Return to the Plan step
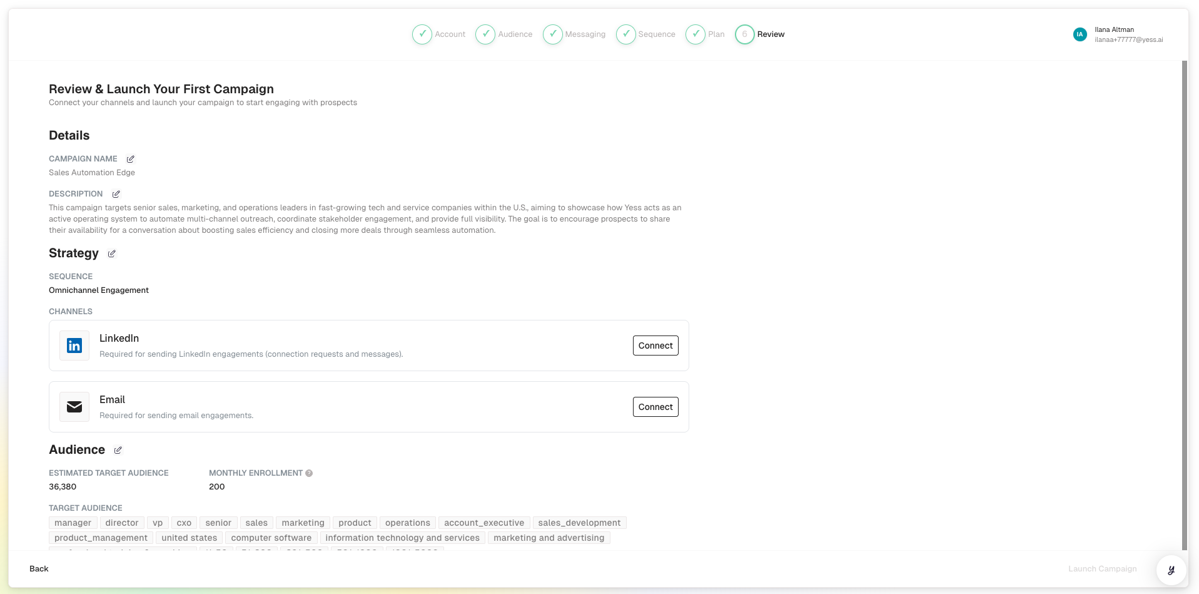The width and height of the screenshot is (1199, 594). pyautogui.click(x=705, y=34)
